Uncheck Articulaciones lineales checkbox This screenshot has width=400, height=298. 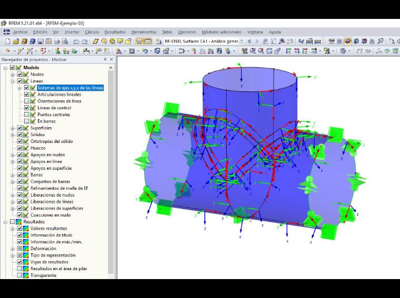[x=26, y=95]
